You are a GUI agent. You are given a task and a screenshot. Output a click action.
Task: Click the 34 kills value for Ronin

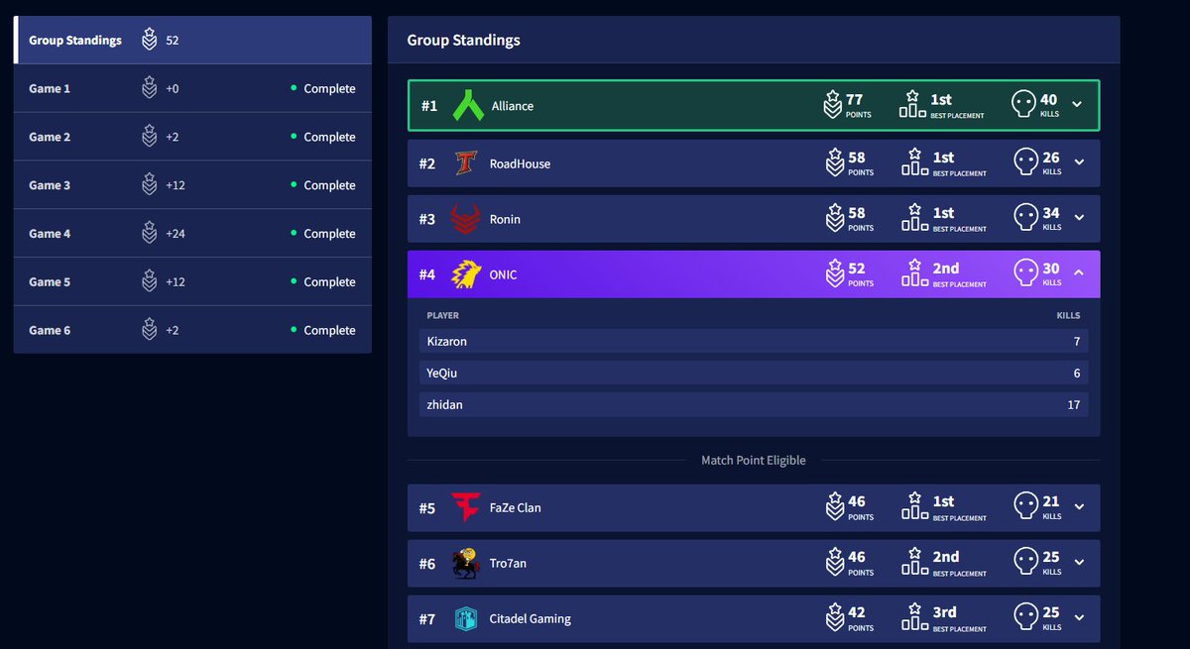tap(1051, 213)
